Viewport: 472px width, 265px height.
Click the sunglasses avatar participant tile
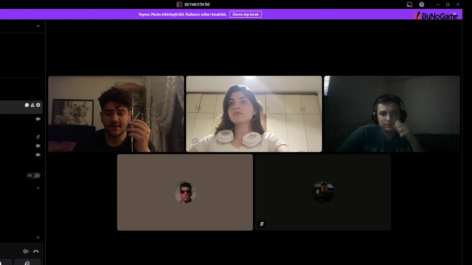click(x=185, y=192)
